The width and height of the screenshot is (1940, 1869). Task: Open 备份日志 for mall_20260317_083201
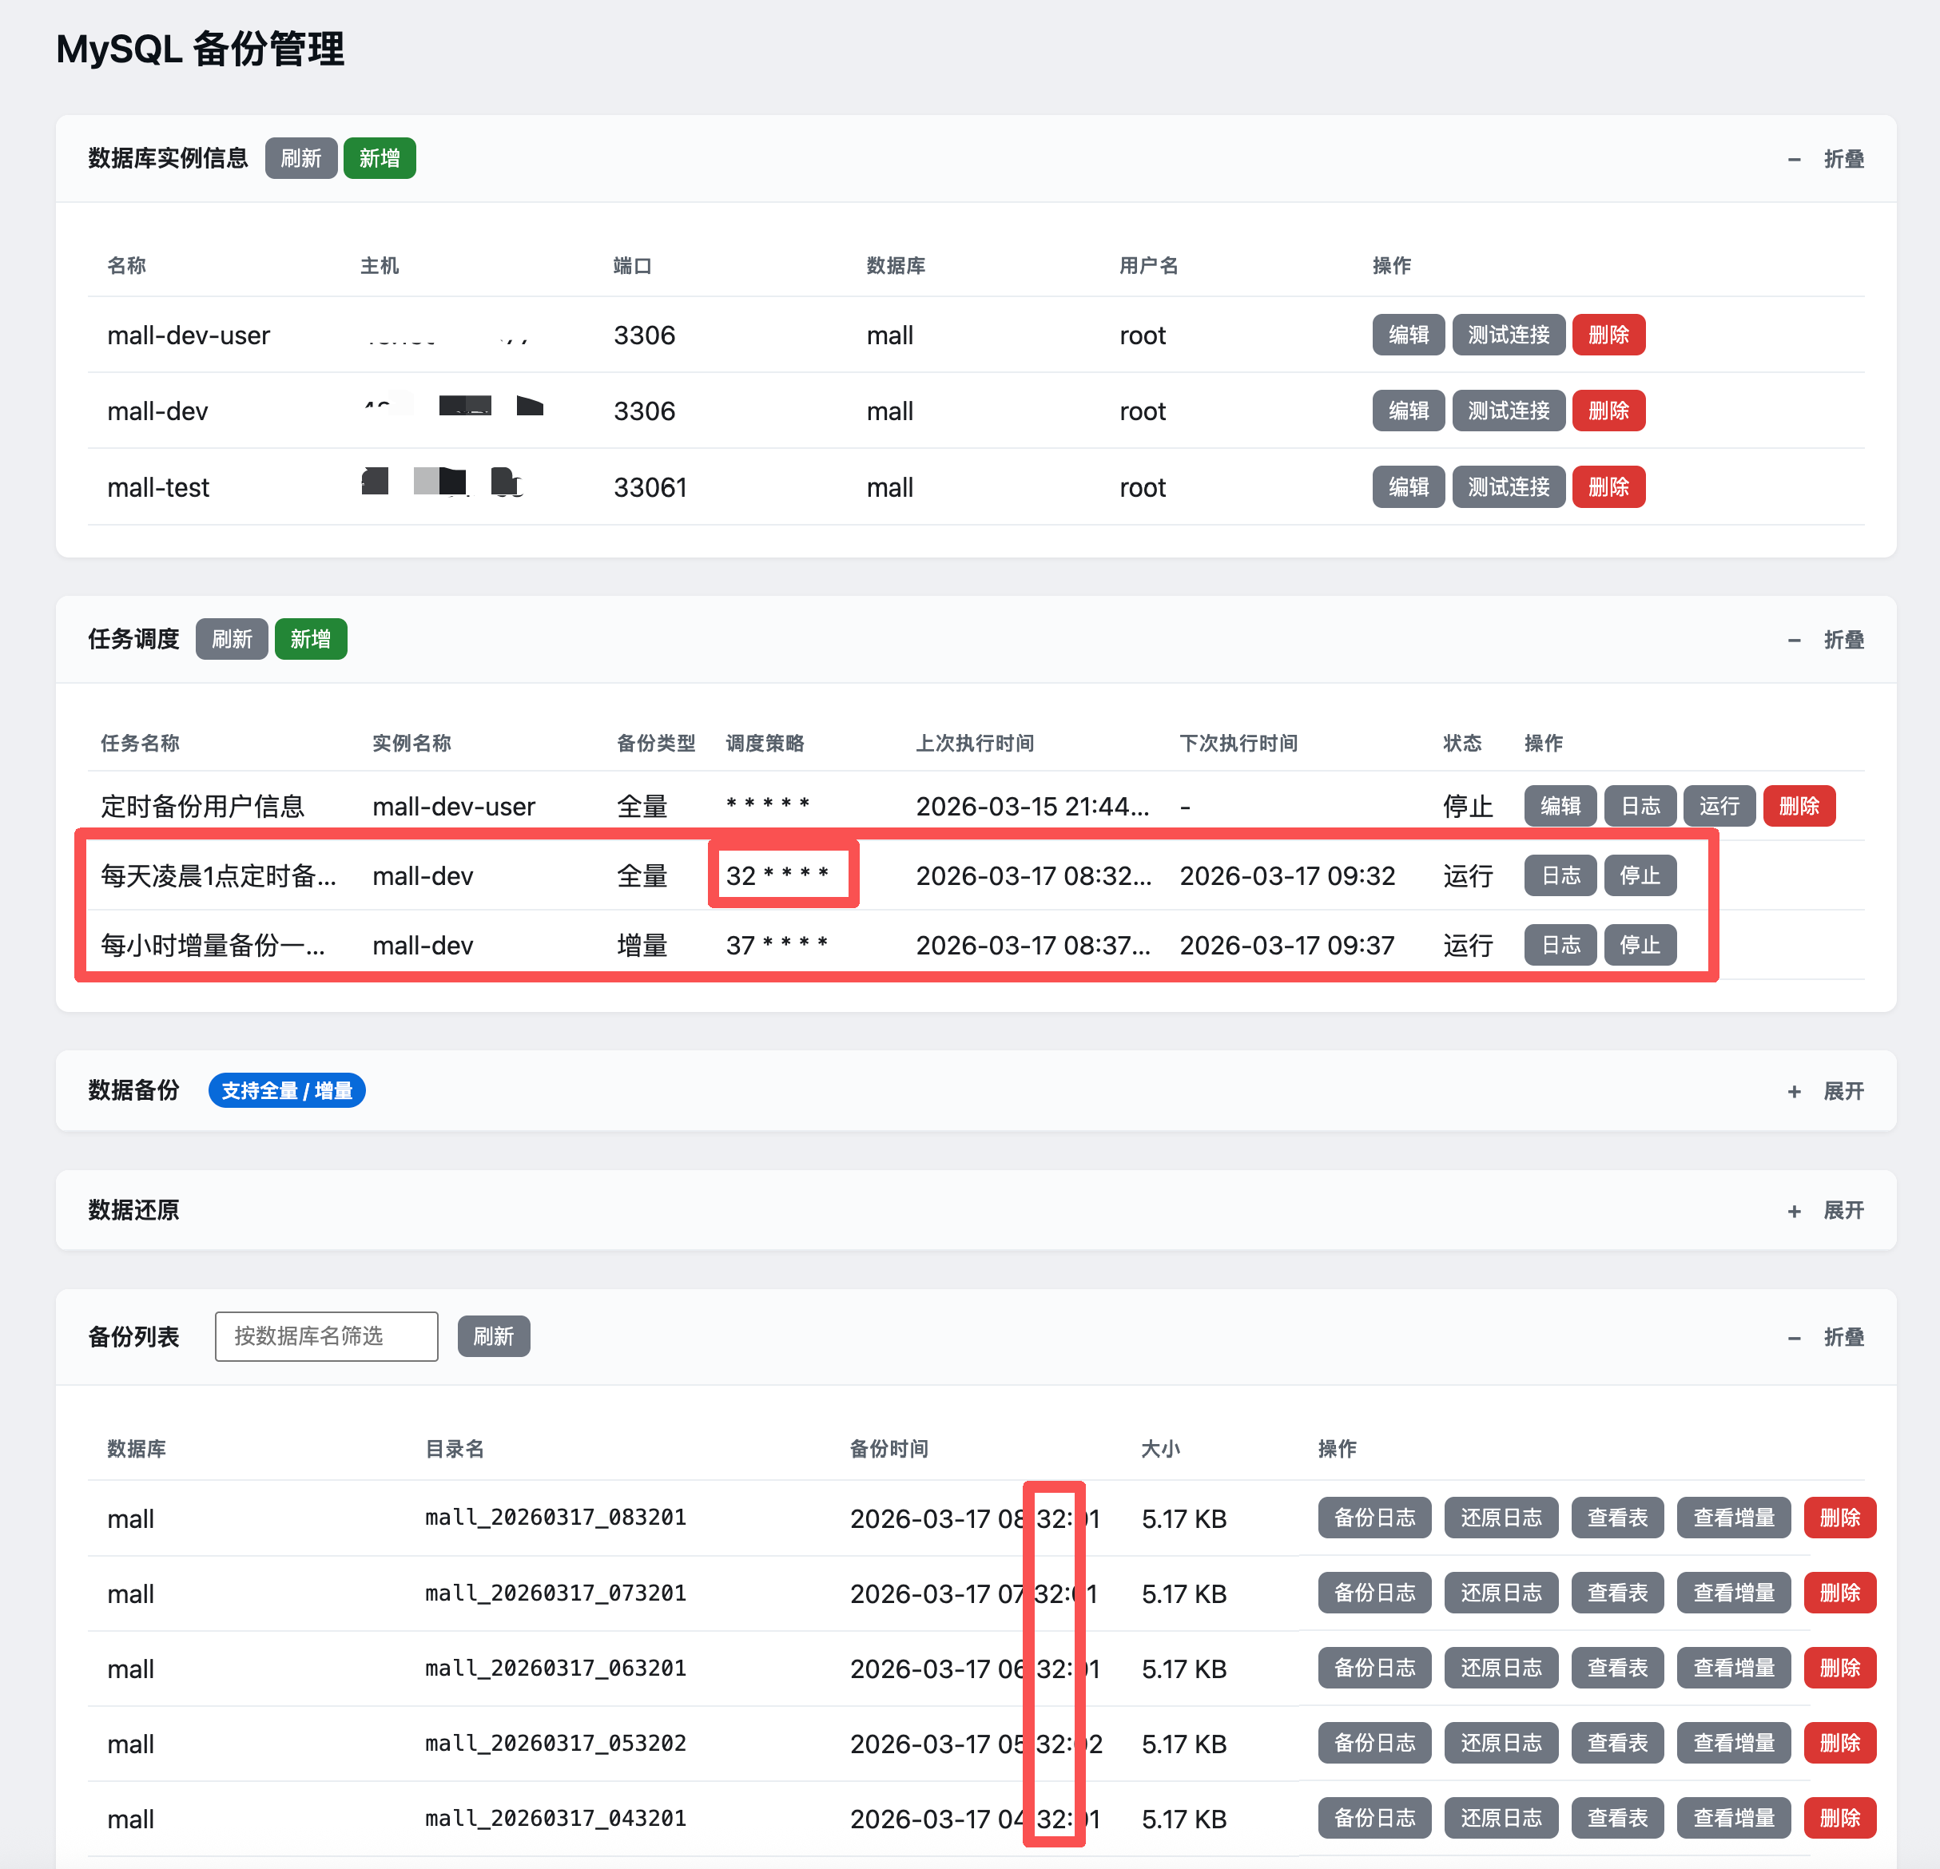(x=1374, y=1518)
